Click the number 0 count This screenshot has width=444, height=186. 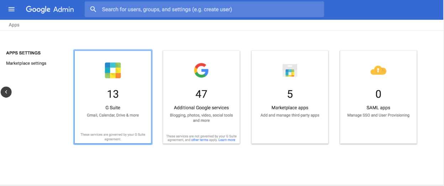[x=378, y=94]
